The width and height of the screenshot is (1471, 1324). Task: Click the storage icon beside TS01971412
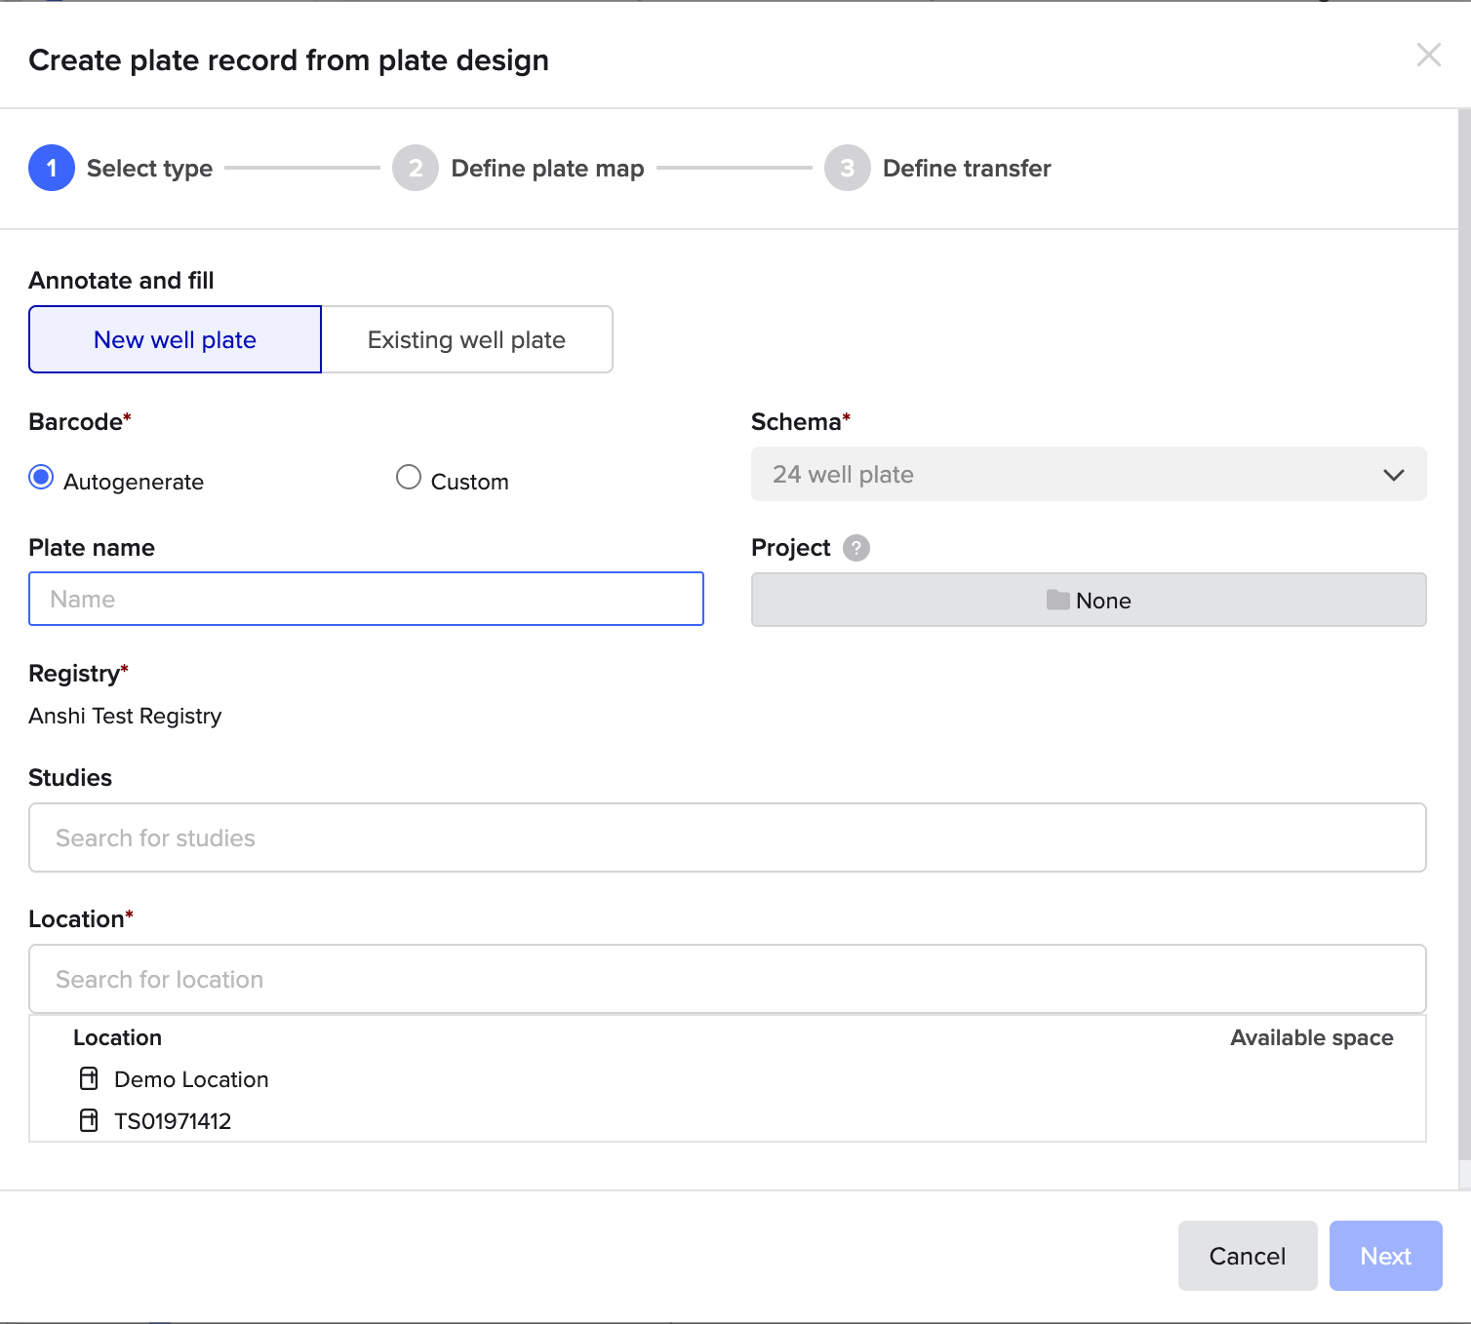coord(88,1120)
